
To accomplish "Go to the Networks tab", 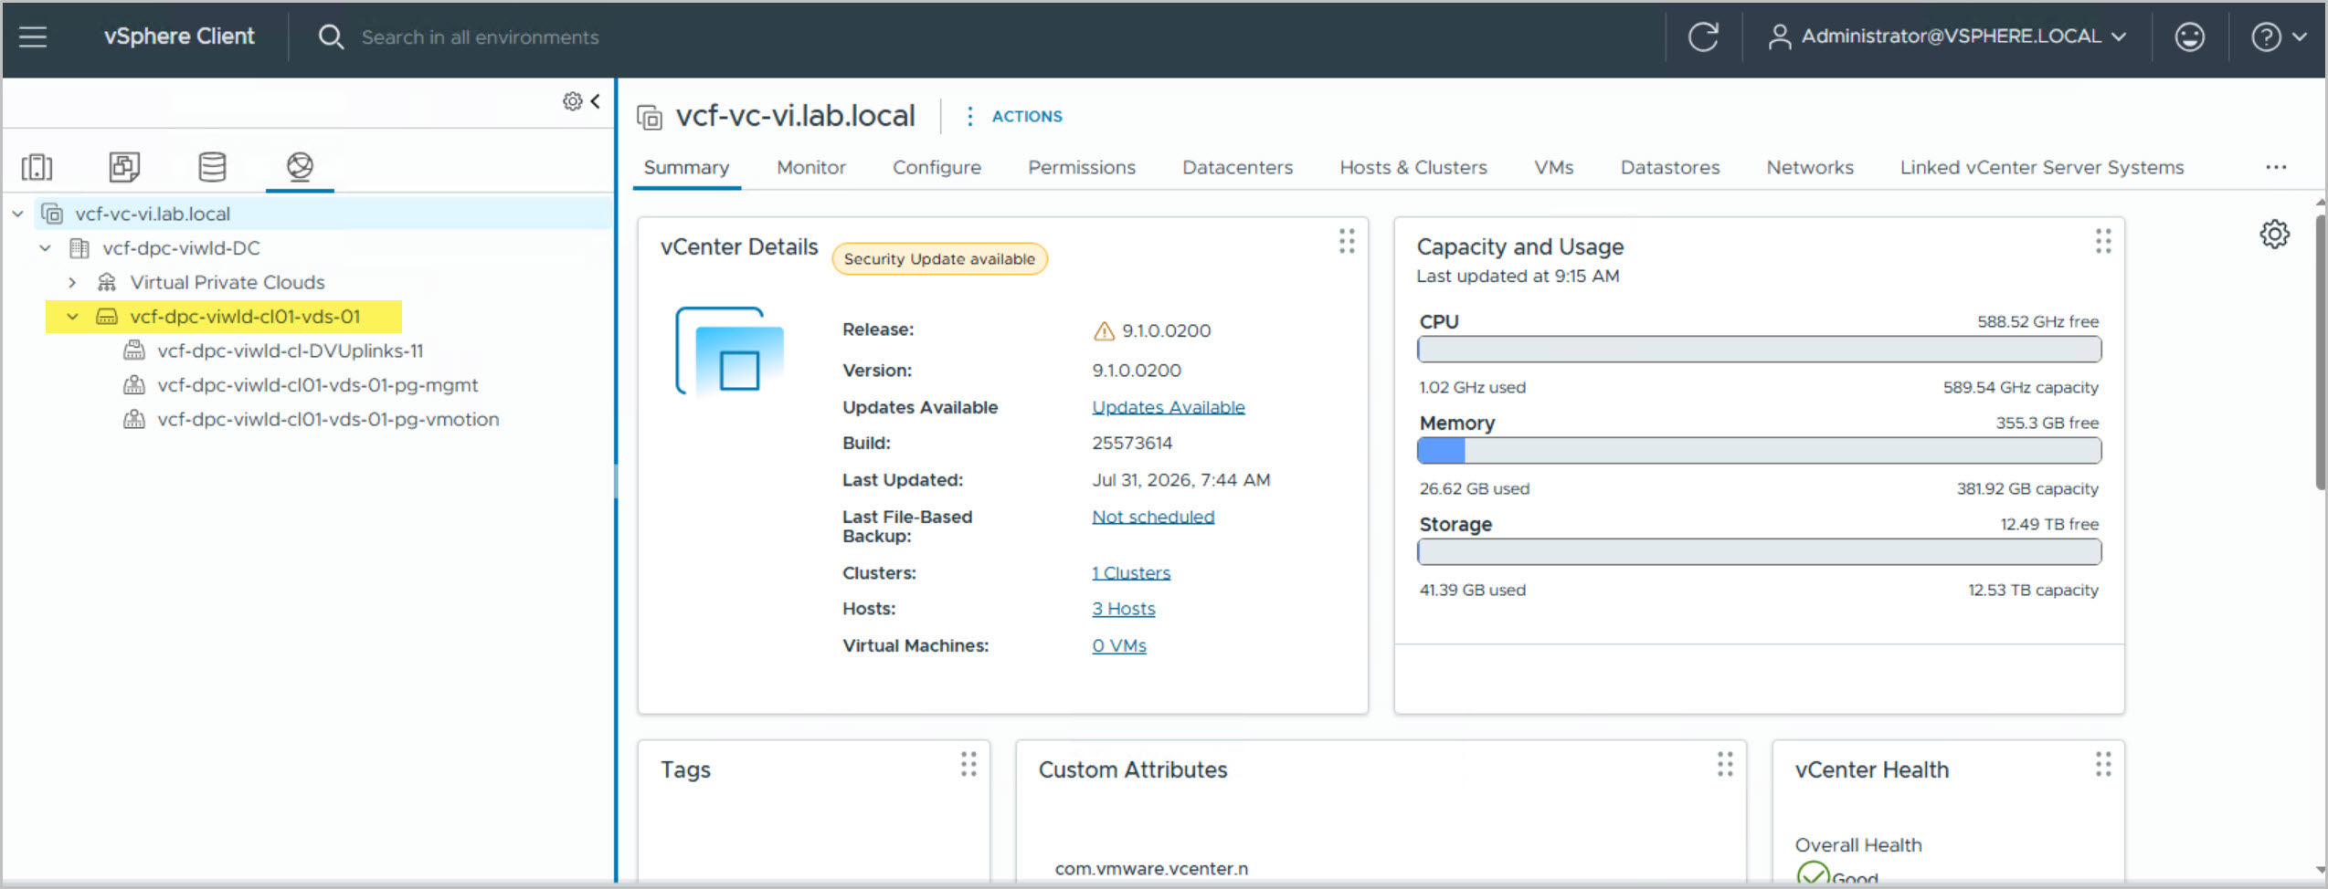I will [x=1810, y=167].
